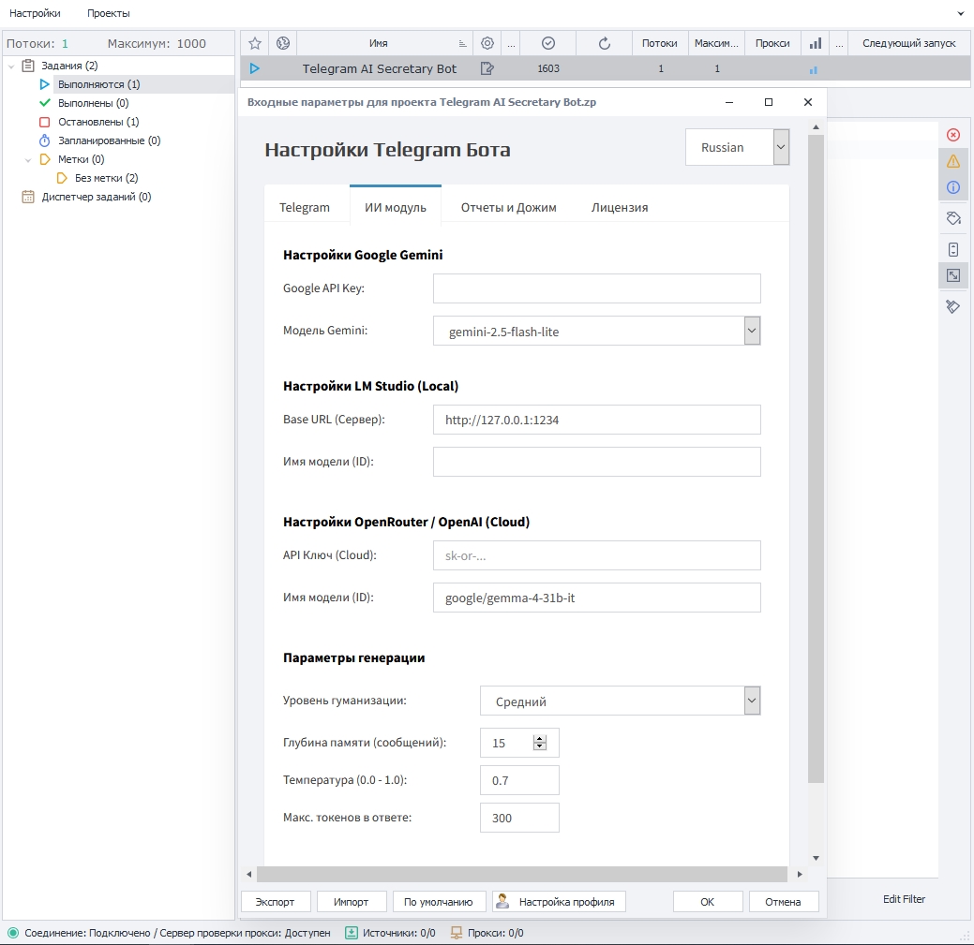
Task: Click the tags icon in right sidebar
Action: (x=952, y=218)
